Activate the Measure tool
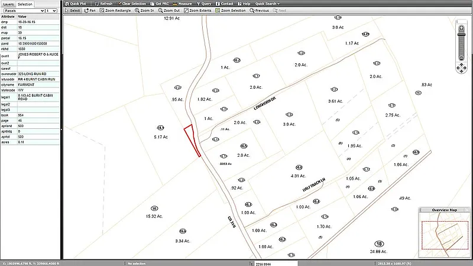 point(182,4)
